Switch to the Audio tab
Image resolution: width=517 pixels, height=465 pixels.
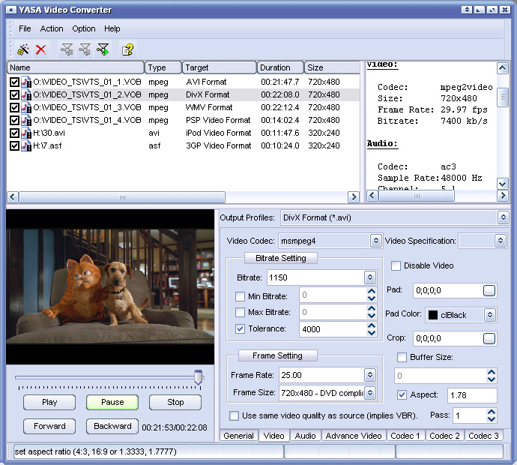(304, 436)
